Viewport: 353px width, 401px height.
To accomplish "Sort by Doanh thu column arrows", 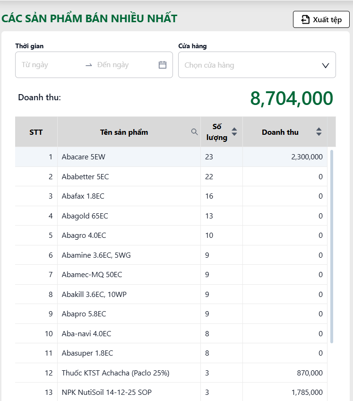I will tap(319, 132).
